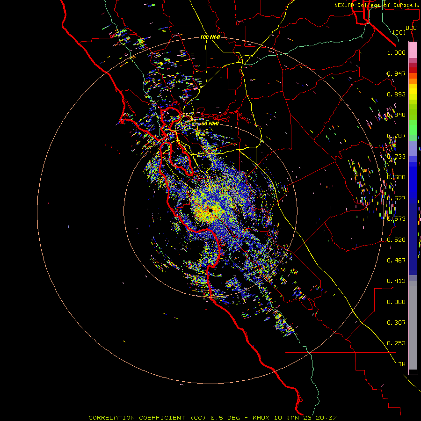
Task: Click the black KMUX radar site dot
Action: (210, 210)
